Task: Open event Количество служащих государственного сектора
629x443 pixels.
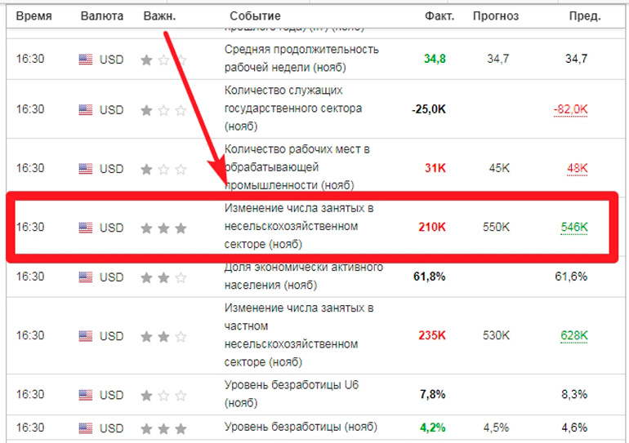Action: click(x=293, y=109)
